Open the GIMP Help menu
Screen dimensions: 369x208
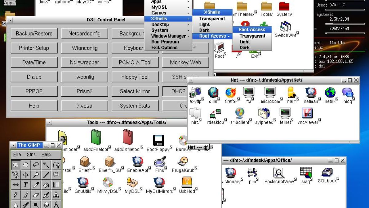(46, 154)
